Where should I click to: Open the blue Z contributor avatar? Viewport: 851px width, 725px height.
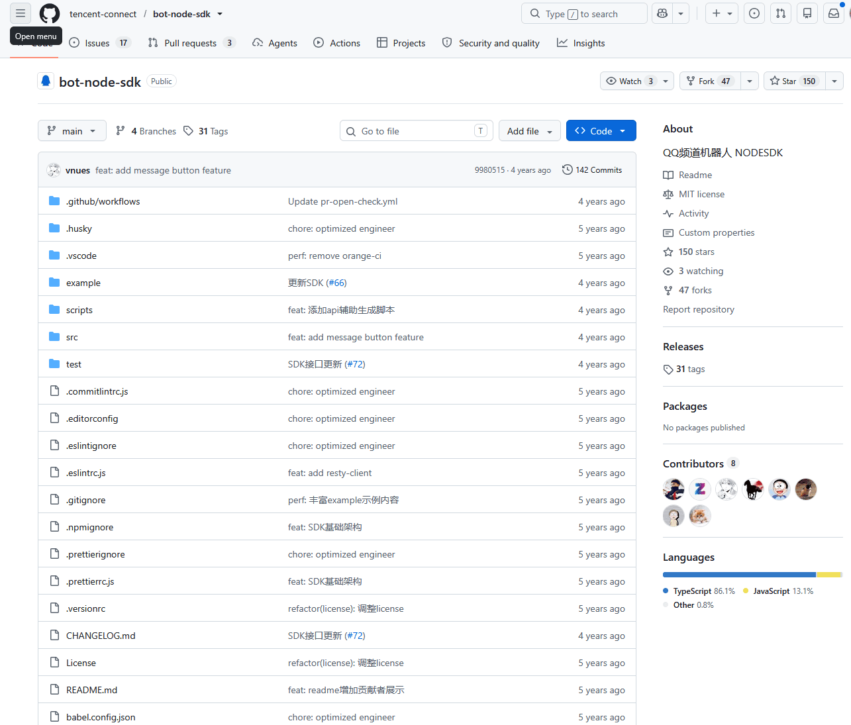(x=700, y=489)
